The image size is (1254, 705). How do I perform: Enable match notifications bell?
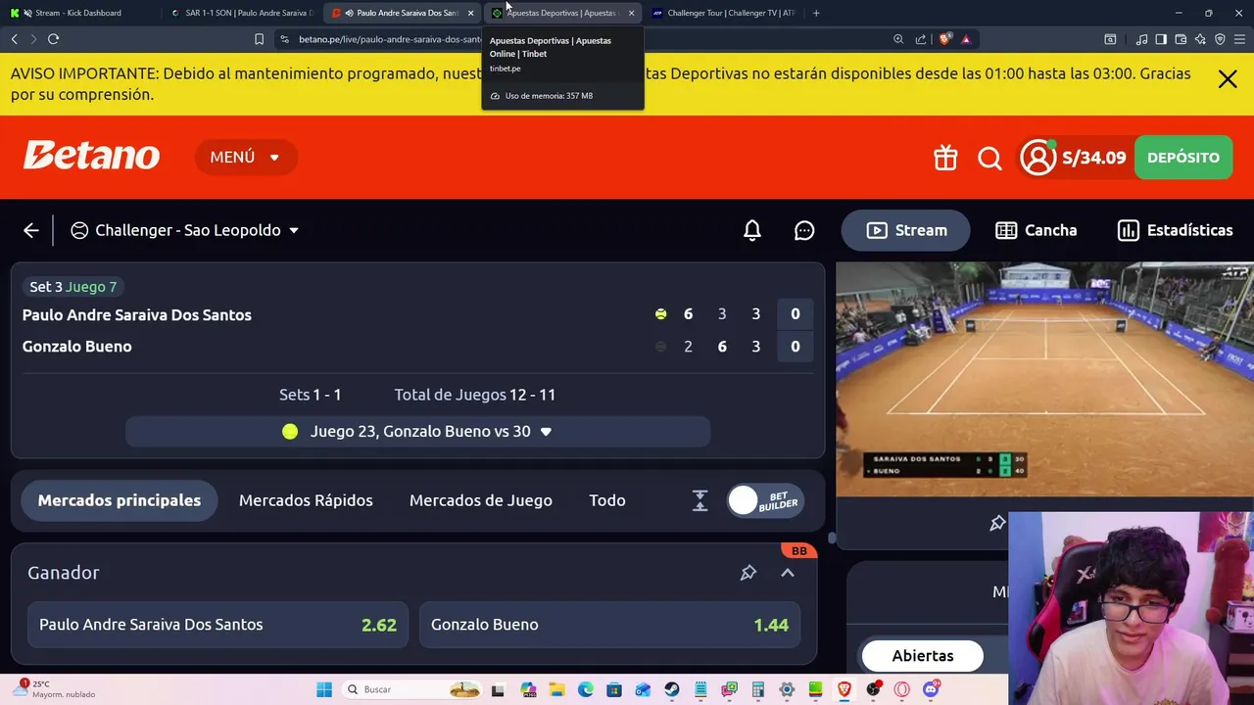tap(752, 230)
